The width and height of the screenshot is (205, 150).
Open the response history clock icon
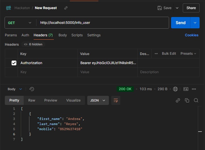[32, 89]
